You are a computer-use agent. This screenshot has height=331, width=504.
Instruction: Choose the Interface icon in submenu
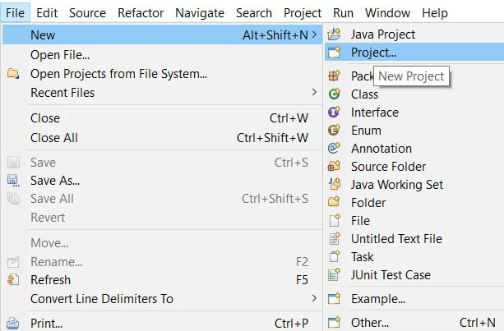[334, 112]
